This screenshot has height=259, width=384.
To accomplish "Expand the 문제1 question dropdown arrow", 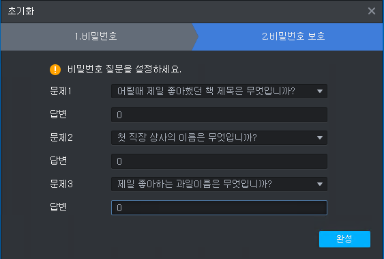I will coord(319,92).
